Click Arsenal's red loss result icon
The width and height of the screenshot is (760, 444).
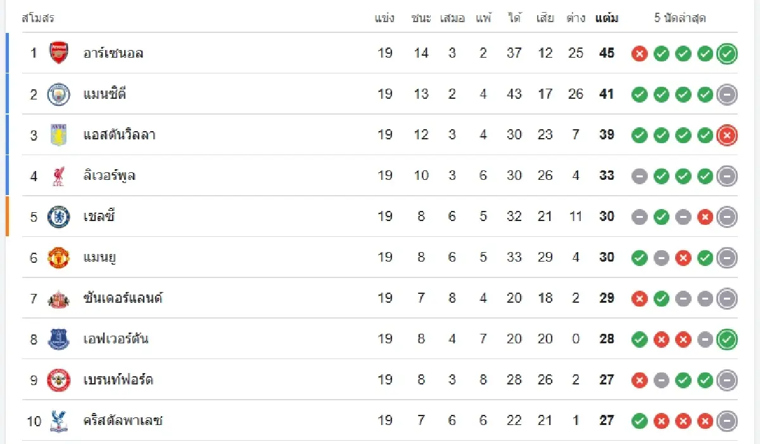coord(640,54)
